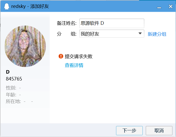Click the title text redsky - 添加好友
The image size is (176, 137).
[x=30, y=6]
